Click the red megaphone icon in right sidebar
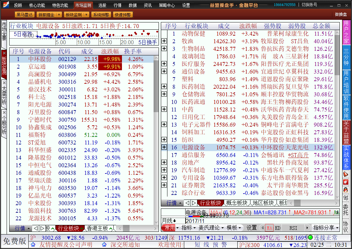This screenshot has width=352, height=249. coord(346,174)
